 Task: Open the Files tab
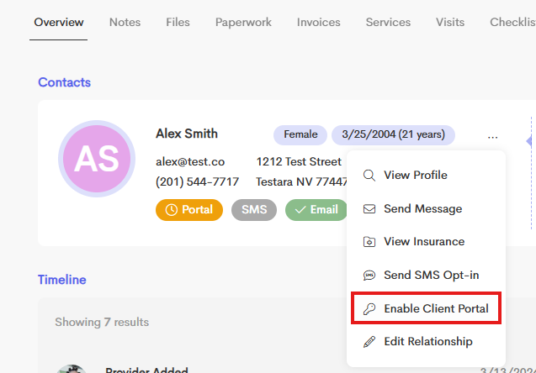pyautogui.click(x=178, y=22)
